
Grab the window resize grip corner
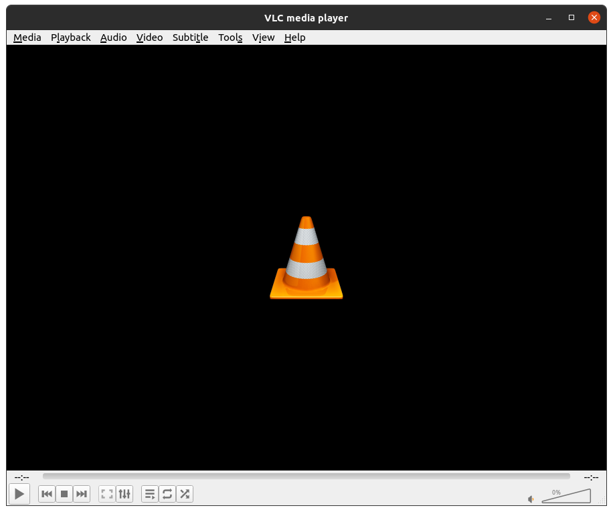click(602, 501)
